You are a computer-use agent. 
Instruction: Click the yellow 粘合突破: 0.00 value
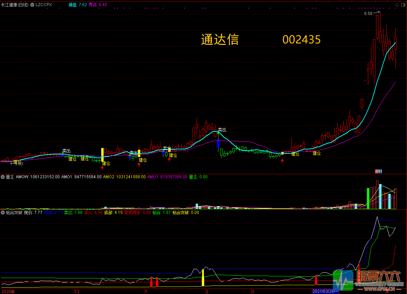click(x=185, y=213)
